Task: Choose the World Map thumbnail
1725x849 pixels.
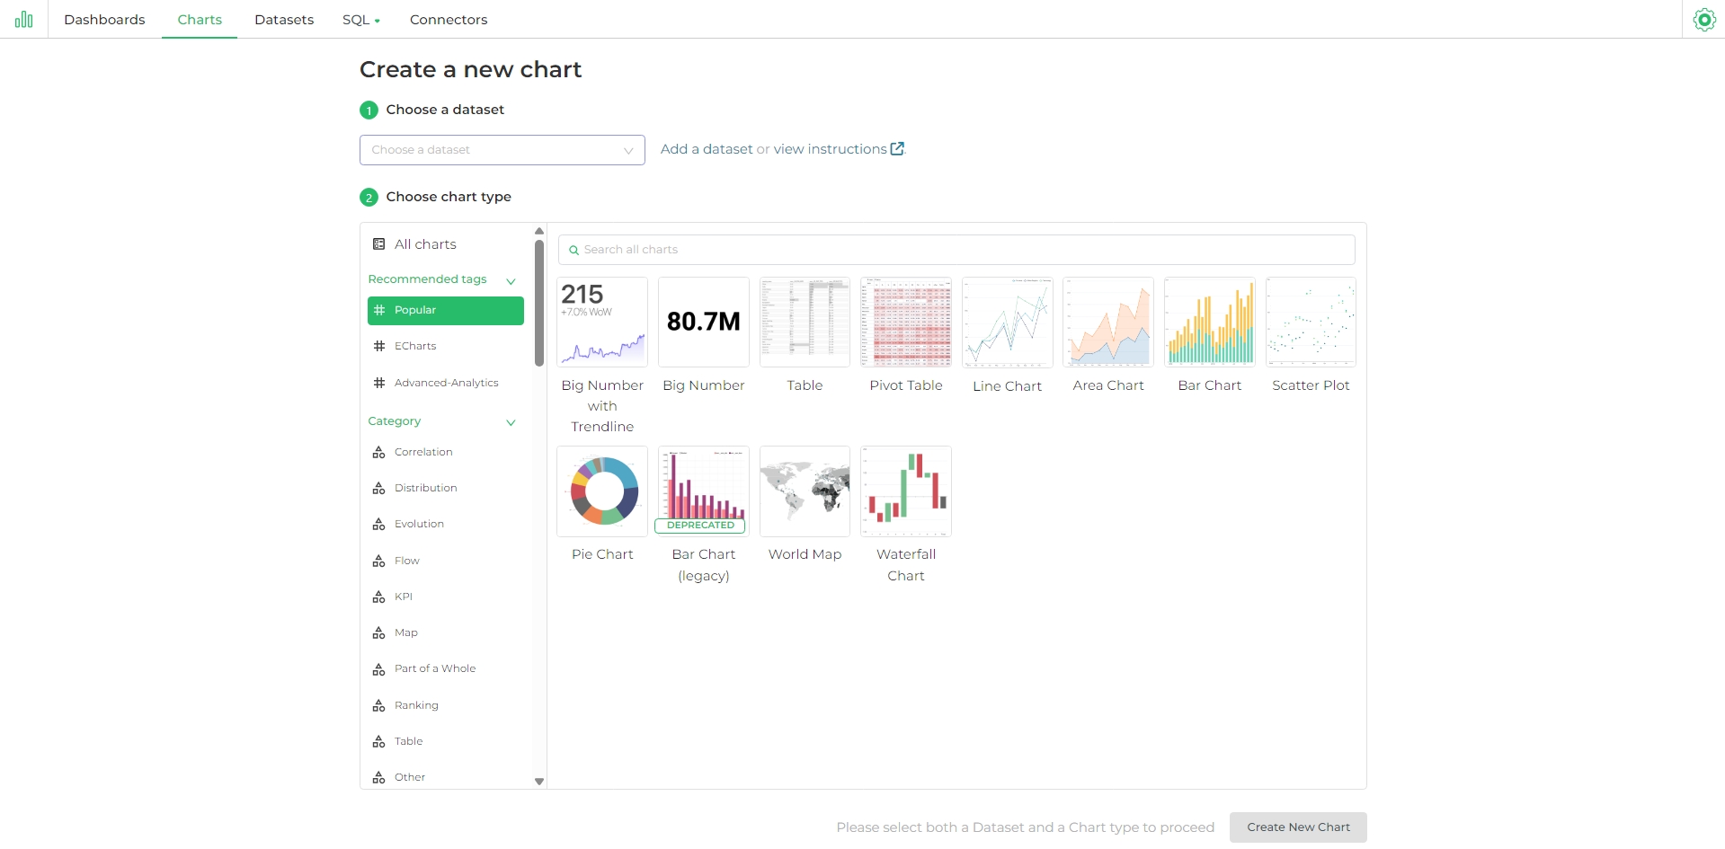Action: 805,491
